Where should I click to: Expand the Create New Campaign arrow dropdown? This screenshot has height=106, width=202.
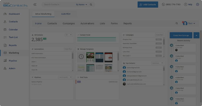point(196,35)
